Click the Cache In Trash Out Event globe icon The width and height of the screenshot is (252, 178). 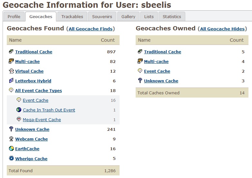(x=19, y=110)
